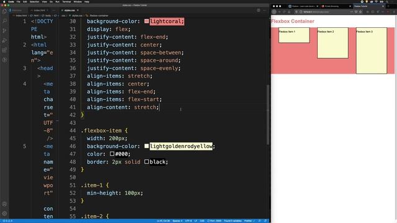Click 'align-items: center;' on line 38

[118, 84]
